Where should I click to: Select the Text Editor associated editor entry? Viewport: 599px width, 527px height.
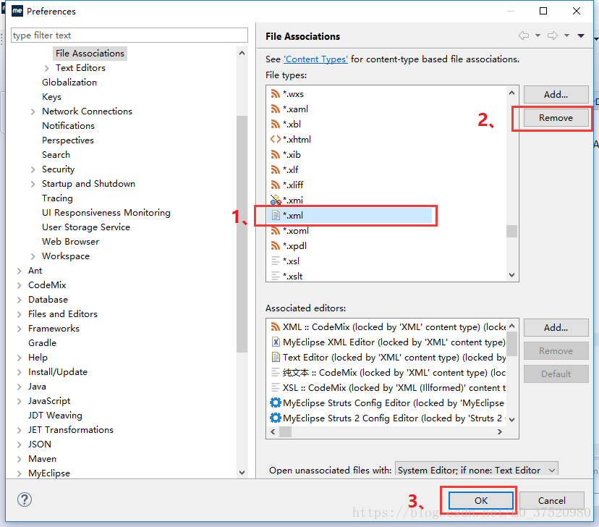[388, 358]
